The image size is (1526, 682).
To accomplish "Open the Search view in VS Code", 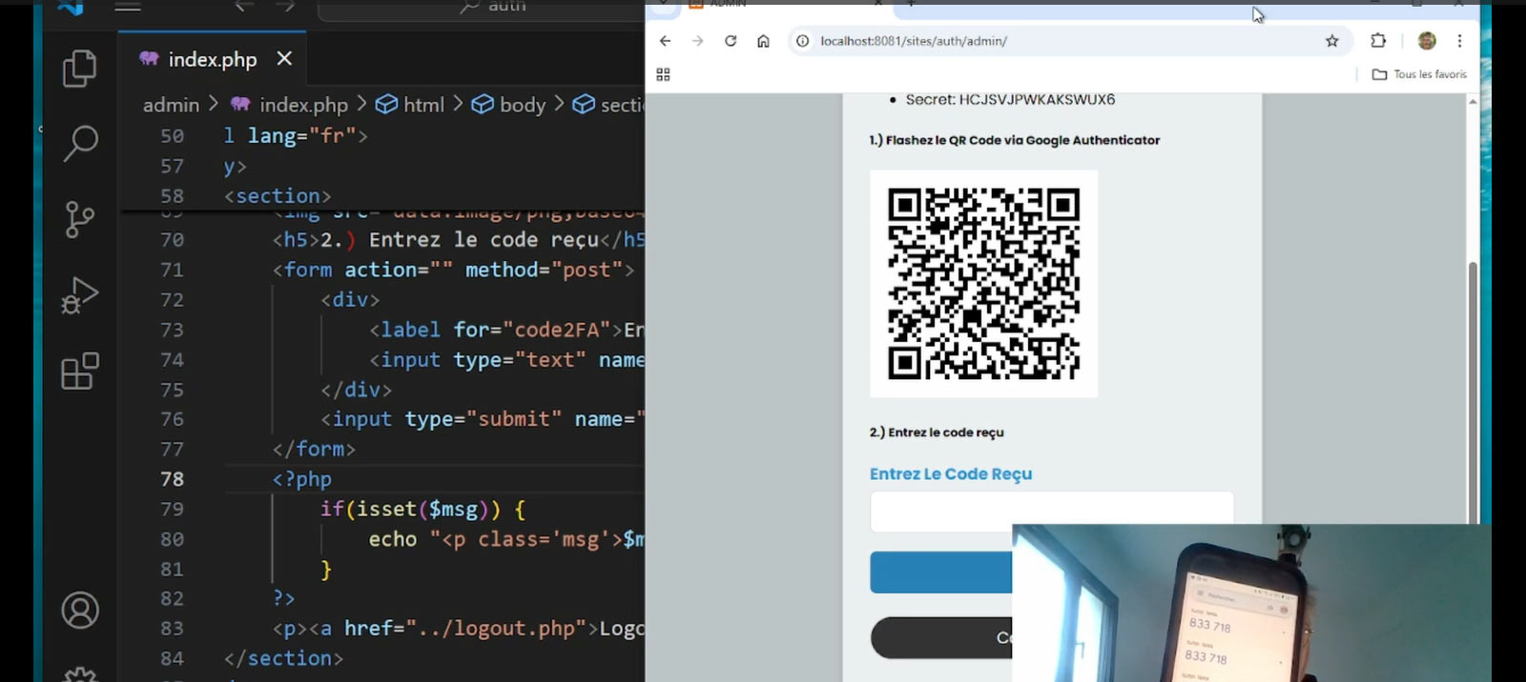I will pos(80,144).
